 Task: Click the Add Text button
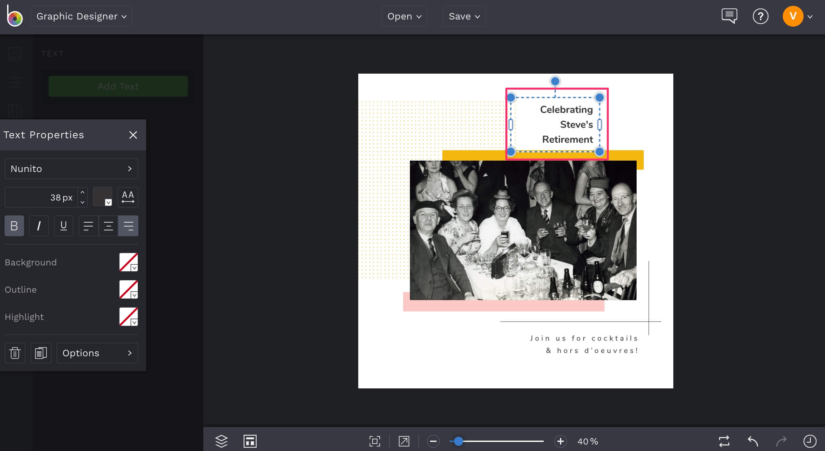(118, 86)
